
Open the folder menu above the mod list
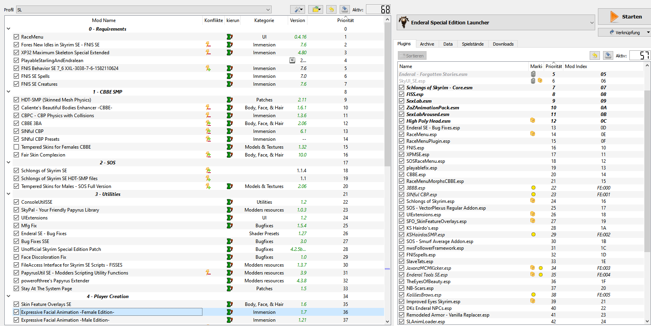click(x=315, y=9)
